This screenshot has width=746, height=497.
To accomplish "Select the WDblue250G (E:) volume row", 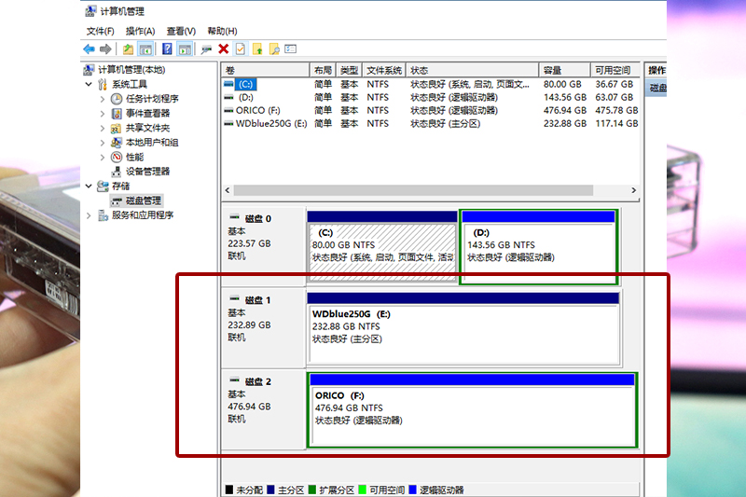I will pyautogui.click(x=431, y=124).
